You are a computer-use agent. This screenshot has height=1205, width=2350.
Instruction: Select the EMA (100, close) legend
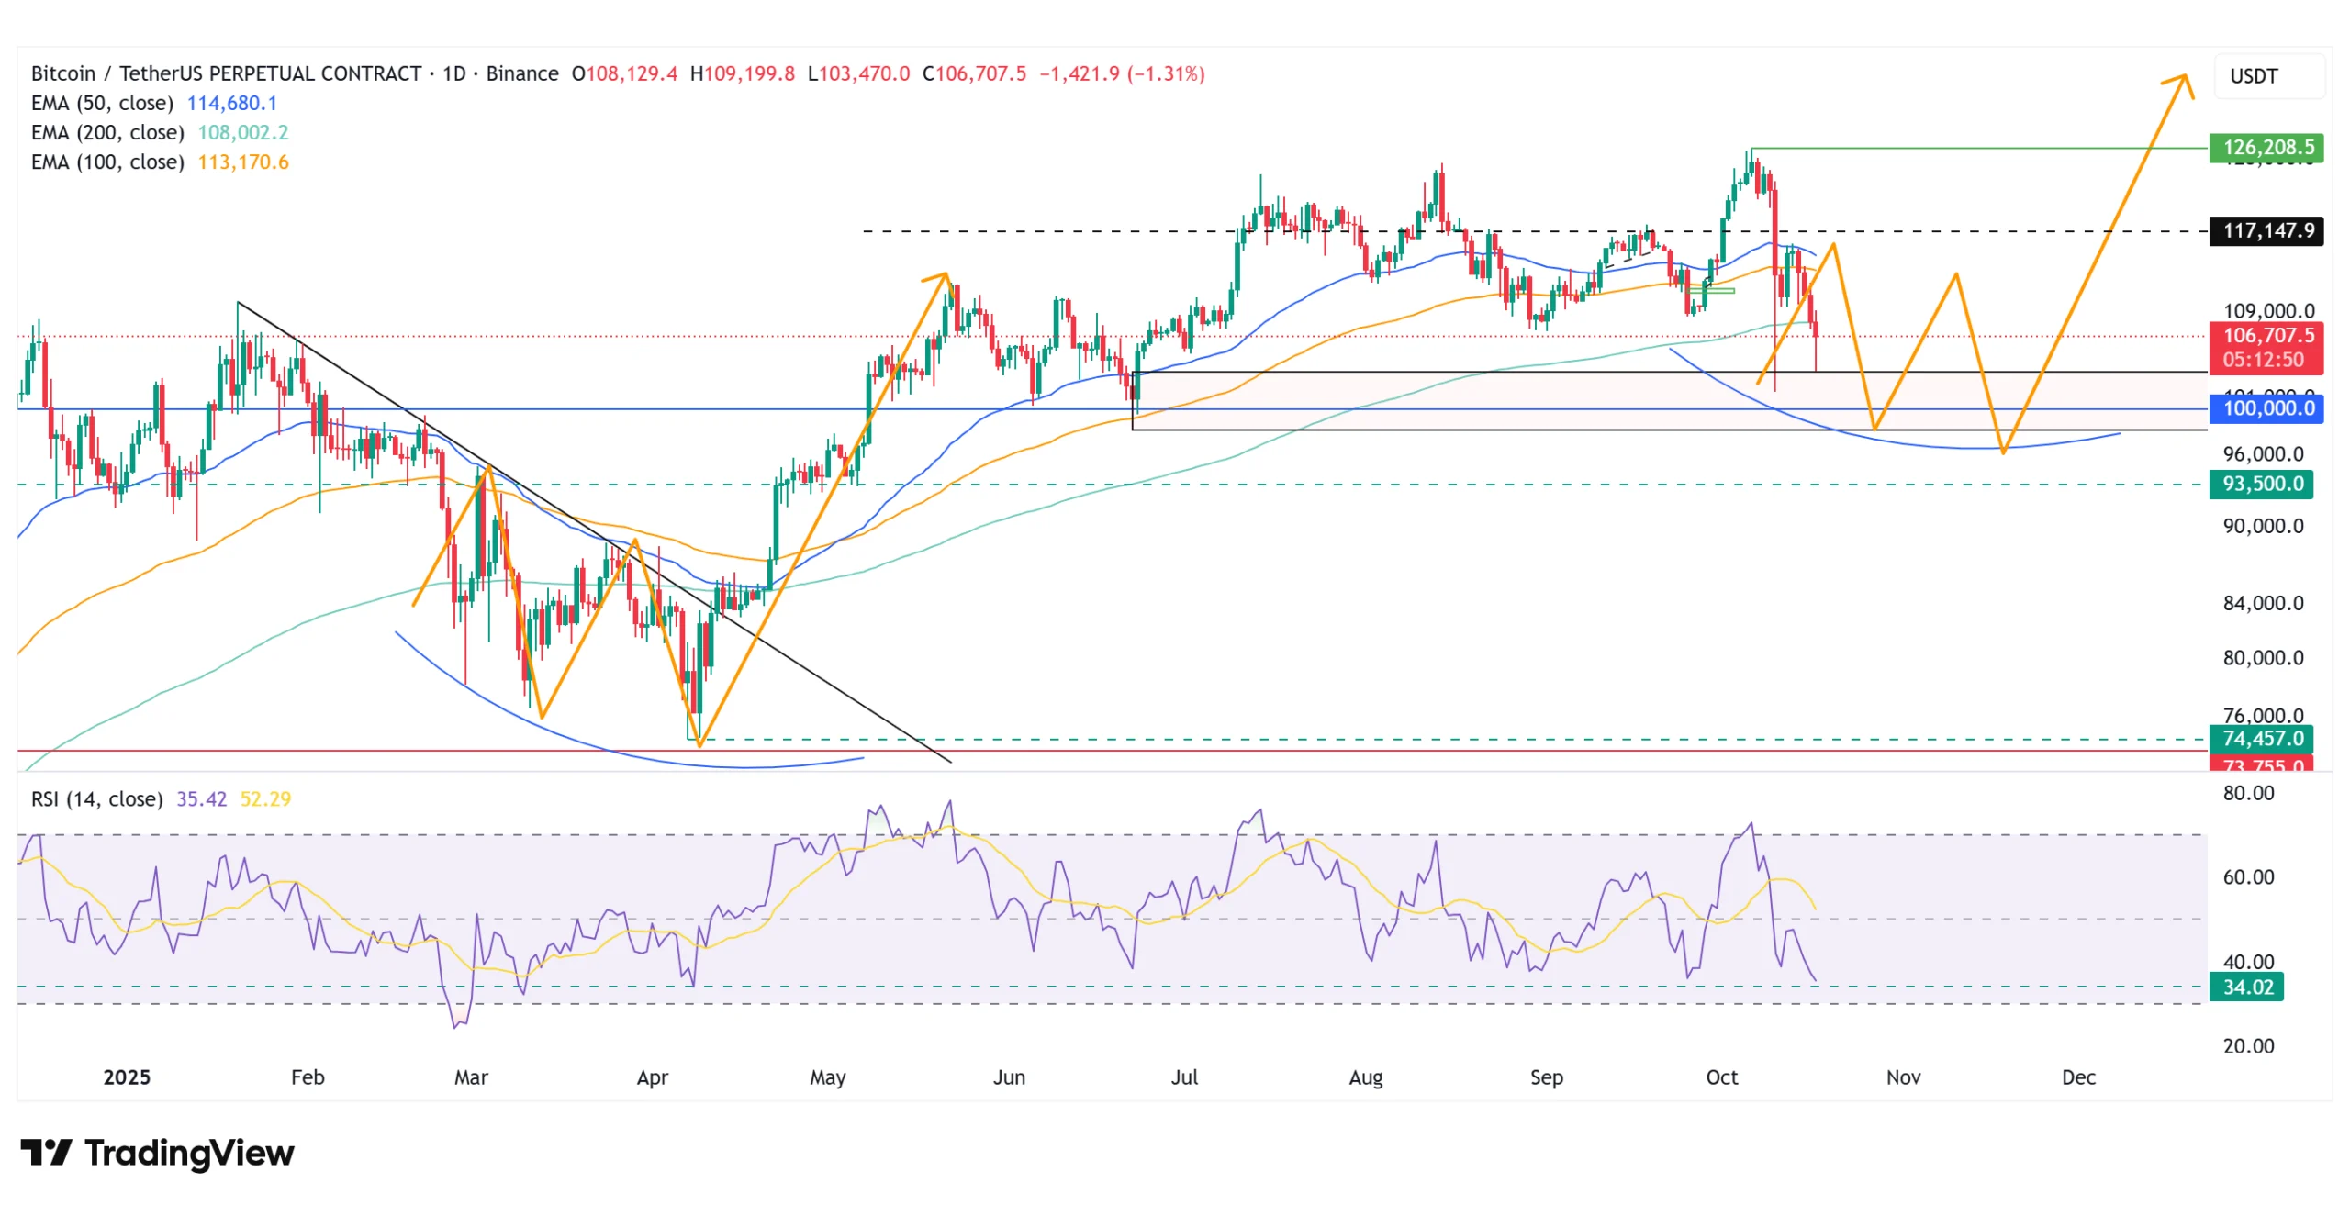click(x=107, y=162)
